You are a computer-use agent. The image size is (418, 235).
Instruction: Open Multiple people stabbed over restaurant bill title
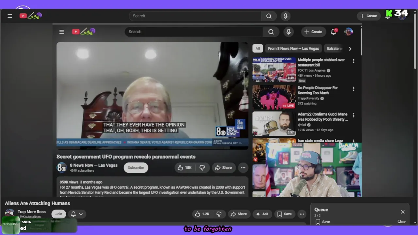coord(321,62)
